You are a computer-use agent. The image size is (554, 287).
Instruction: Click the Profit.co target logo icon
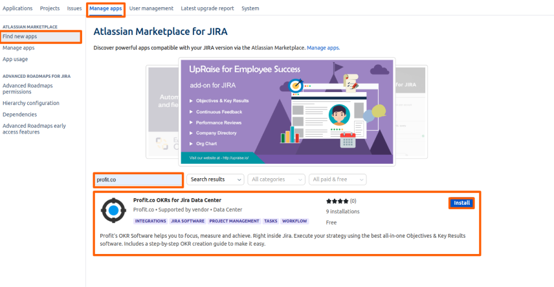113,211
